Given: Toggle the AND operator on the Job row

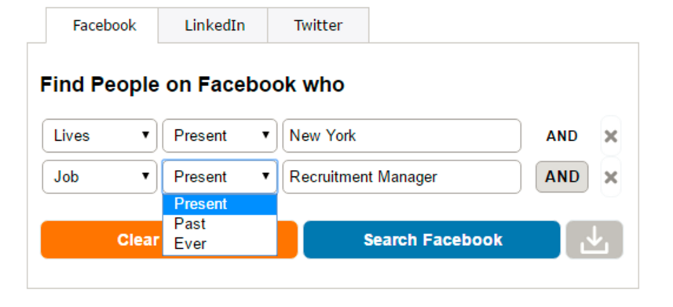Looking at the screenshot, I should point(561,177).
